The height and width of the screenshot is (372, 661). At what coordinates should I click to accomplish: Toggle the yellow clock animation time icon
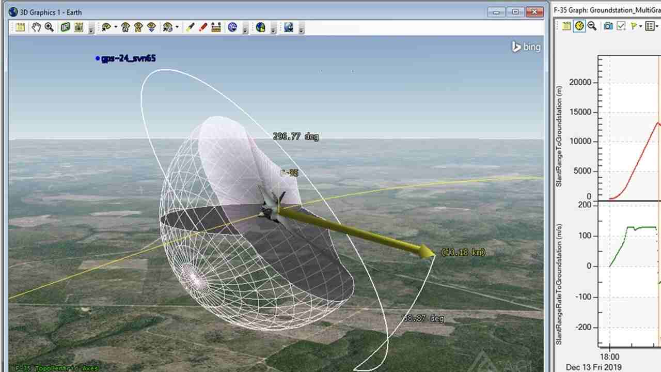point(579,26)
